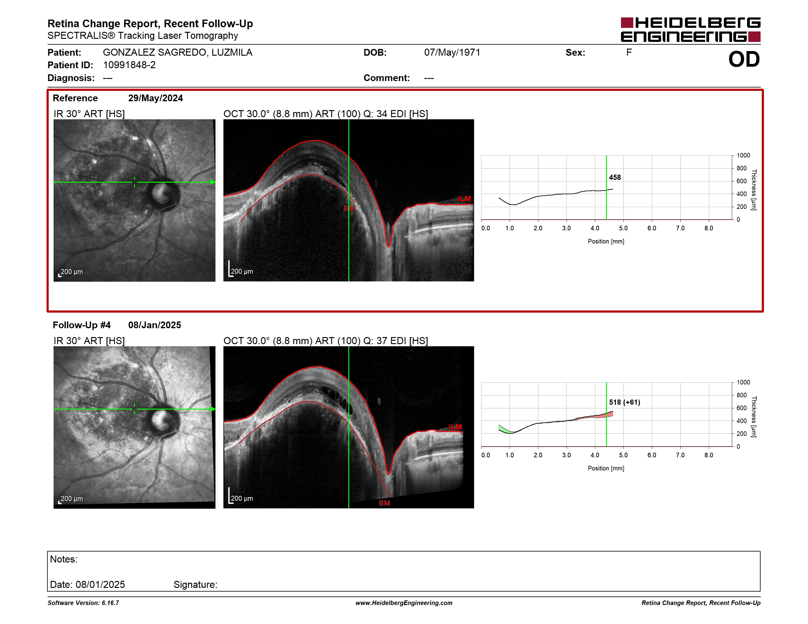Click the green thickness decrease area in follow-up graph
The height and width of the screenshot is (624, 808).
pyautogui.click(x=505, y=429)
